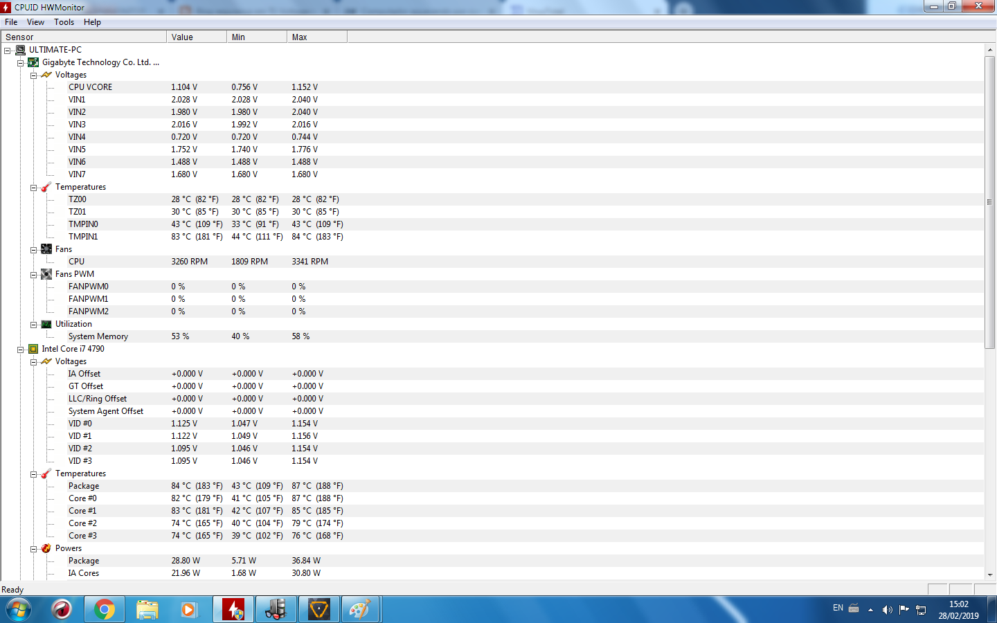Collapse the Fans PWM group
Viewport: 997px width, 623px height.
[x=33, y=275]
